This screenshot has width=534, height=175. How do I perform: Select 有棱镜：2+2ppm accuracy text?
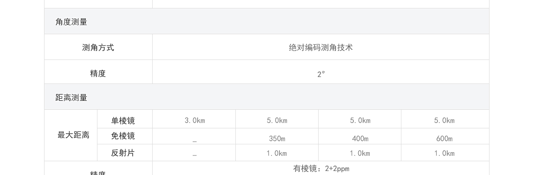[321, 168]
